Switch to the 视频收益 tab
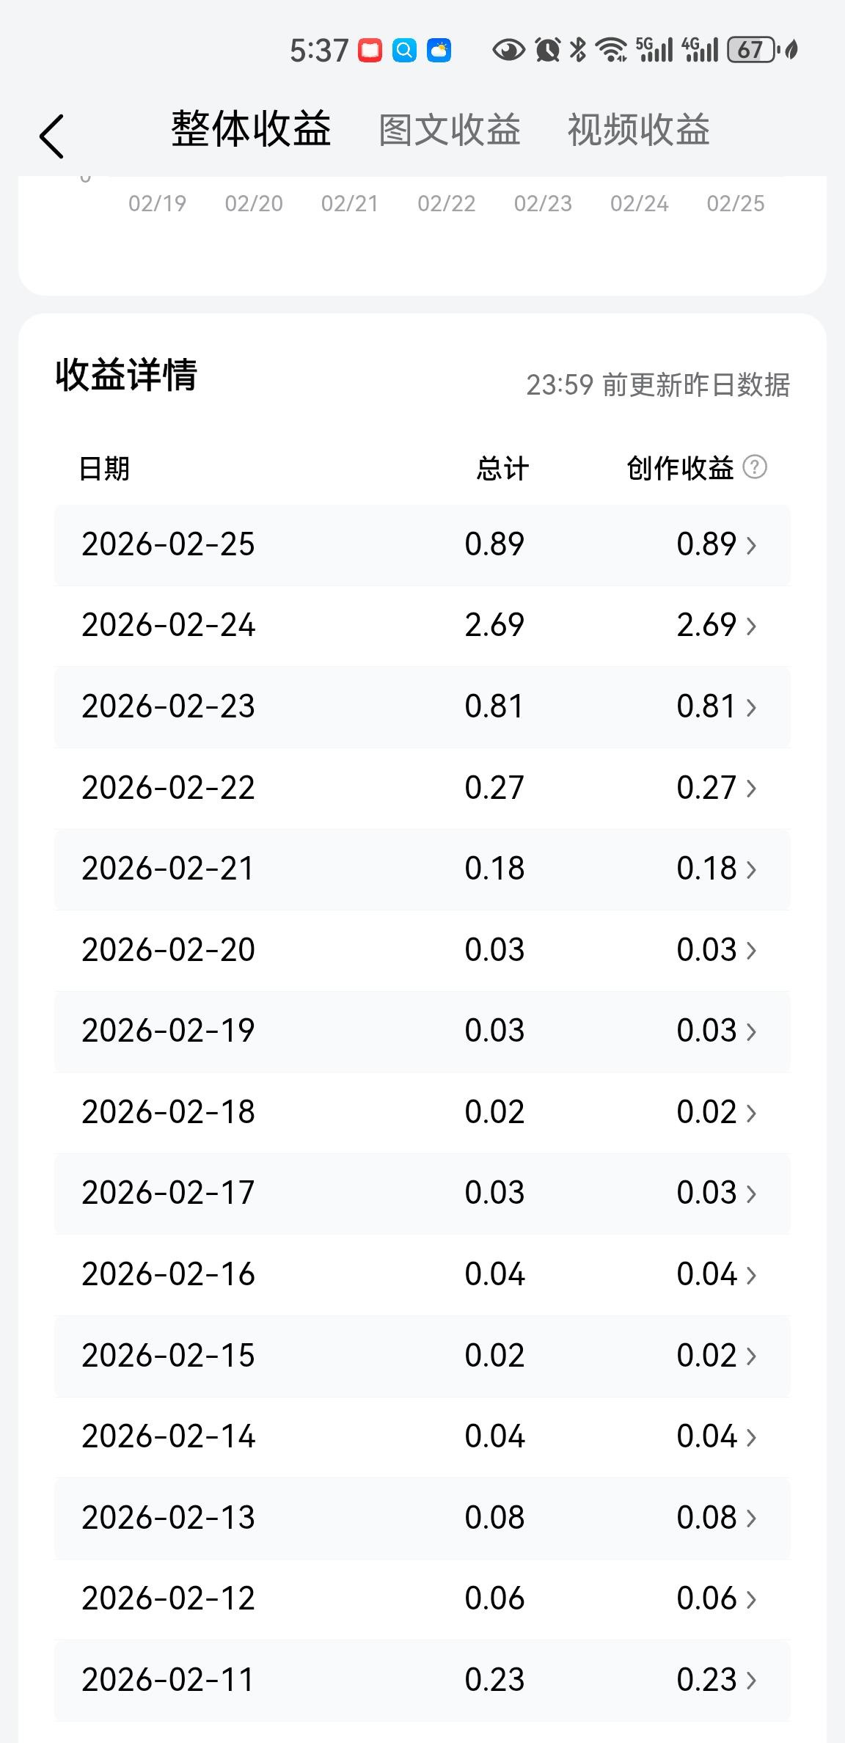 point(638,130)
